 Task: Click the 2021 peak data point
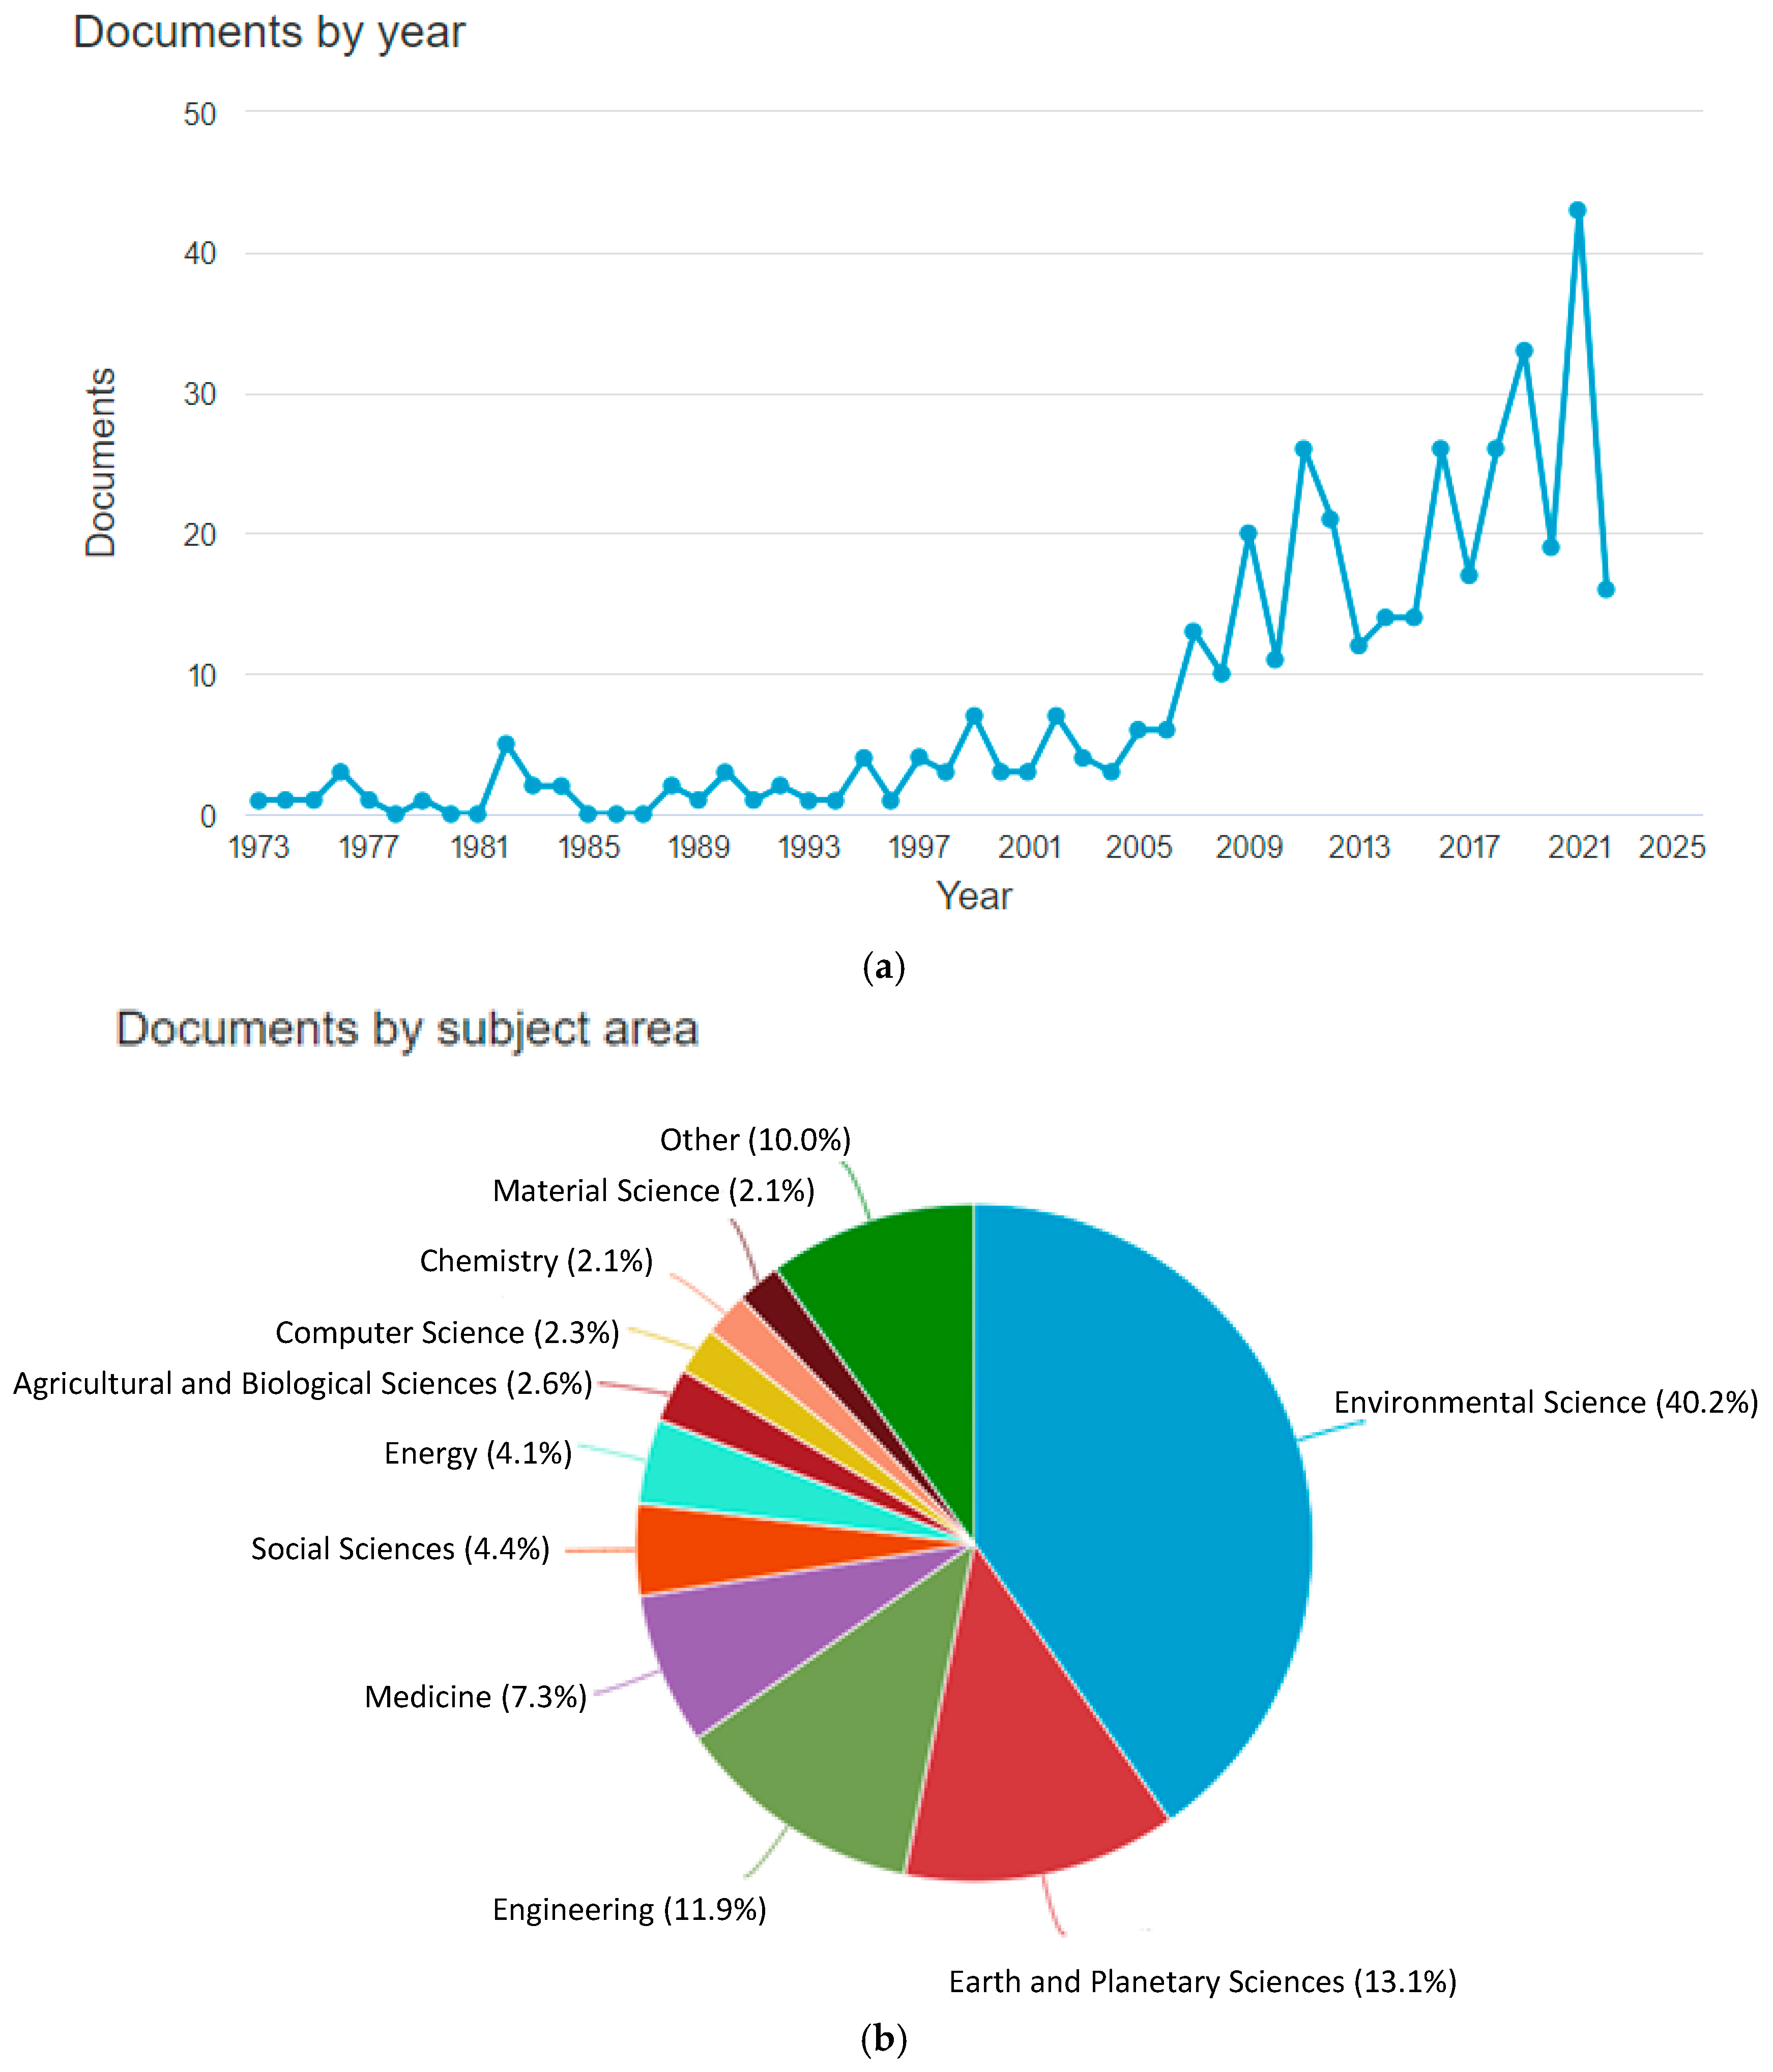1577,211
